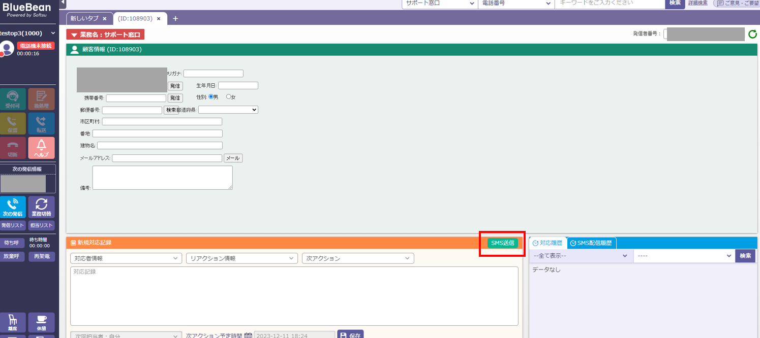Click the 後処理 notepad icon
The width and height of the screenshot is (760, 338).
(x=41, y=98)
